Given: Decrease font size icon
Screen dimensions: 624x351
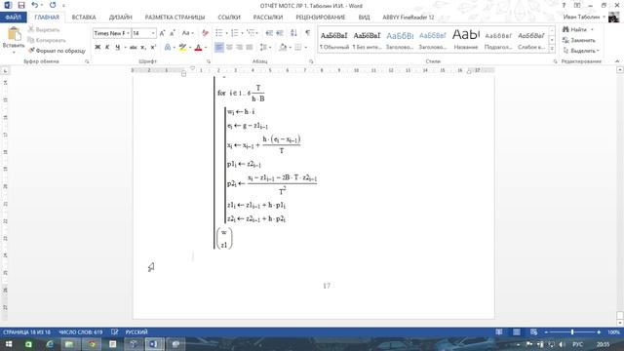Looking at the screenshot, I should 173,33.
